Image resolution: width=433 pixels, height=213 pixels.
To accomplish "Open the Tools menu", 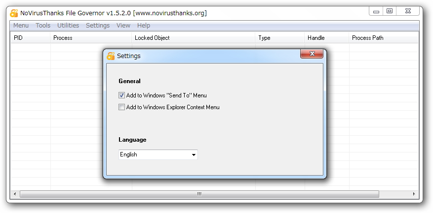I will tap(43, 26).
